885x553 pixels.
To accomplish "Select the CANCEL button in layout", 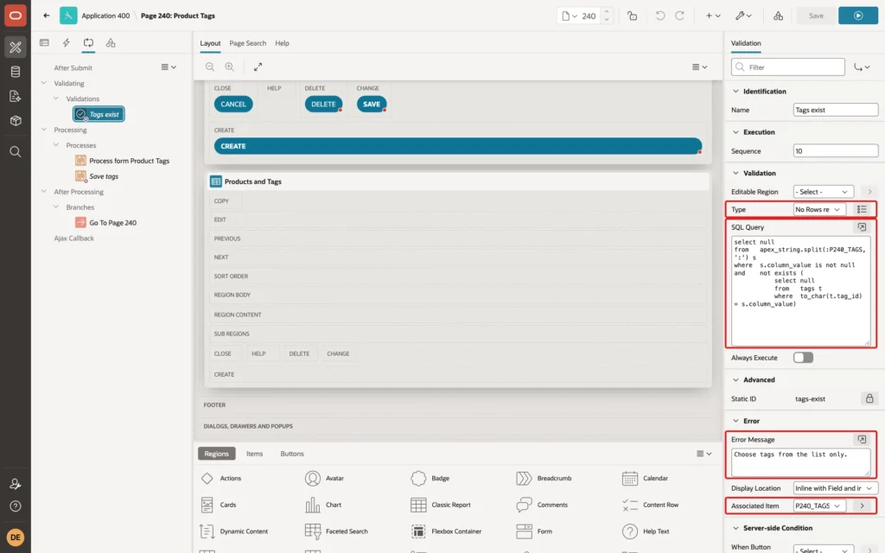I will pos(233,104).
